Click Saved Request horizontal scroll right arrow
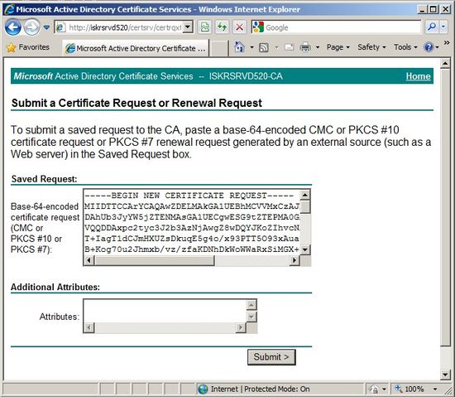 [295, 260]
